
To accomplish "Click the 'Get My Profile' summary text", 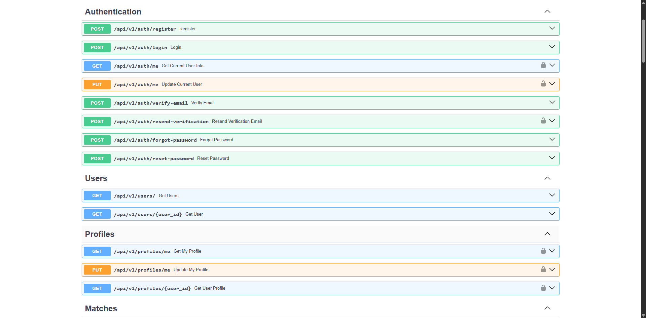I will pos(187,251).
